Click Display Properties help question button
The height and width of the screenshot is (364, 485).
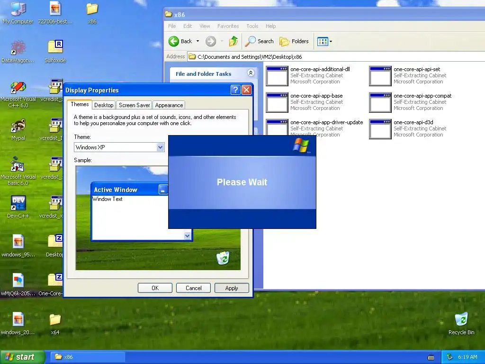point(235,90)
